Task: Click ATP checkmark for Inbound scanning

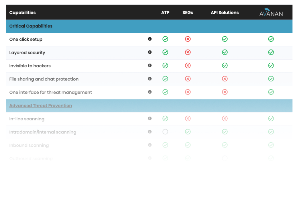Action: 165,145
